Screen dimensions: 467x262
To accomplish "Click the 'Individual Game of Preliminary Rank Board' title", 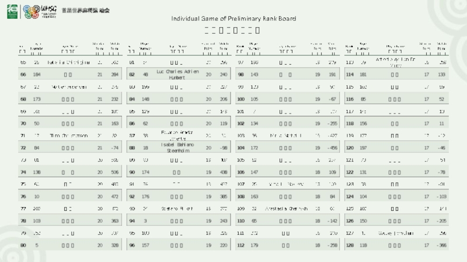I will coord(233,19).
